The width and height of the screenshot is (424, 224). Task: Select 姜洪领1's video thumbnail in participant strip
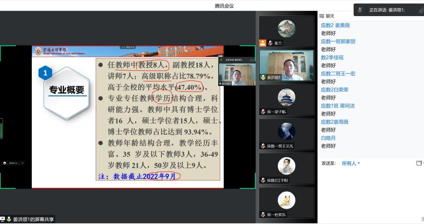287,65
